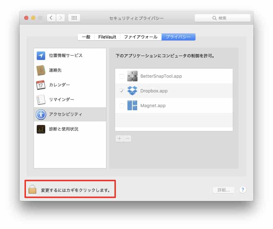Open the Location Services (位置情報サービス) icon
This screenshot has height=229, width=273.
pos(41,56)
